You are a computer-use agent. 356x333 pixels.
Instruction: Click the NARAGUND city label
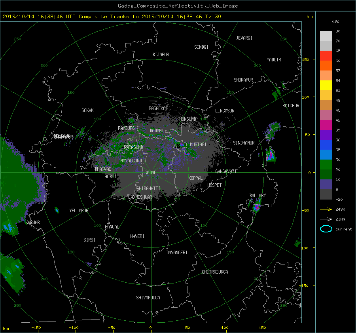coord(134,147)
